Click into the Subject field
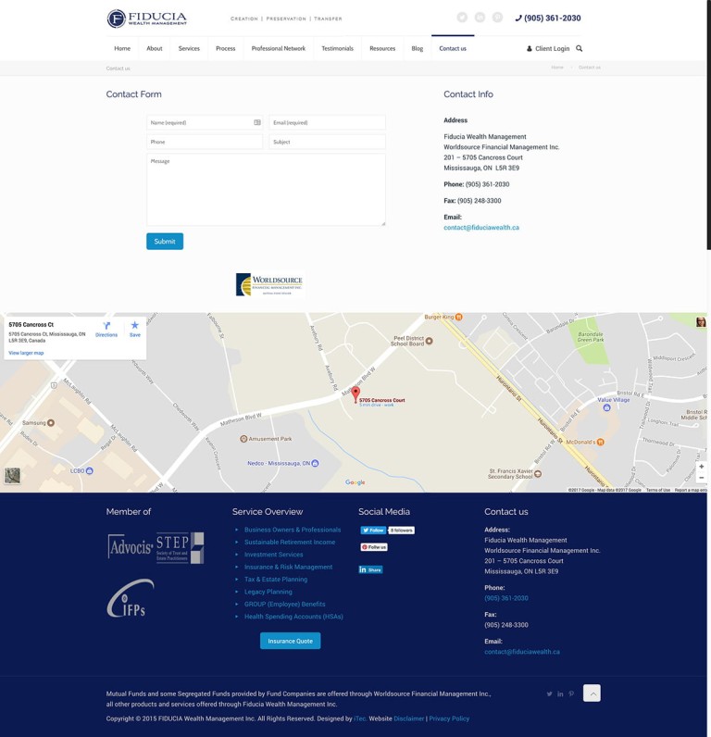The height and width of the screenshot is (737, 711). pyautogui.click(x=327, y=142)
